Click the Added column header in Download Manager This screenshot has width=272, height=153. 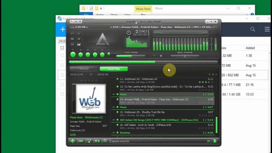pos(250,48)
